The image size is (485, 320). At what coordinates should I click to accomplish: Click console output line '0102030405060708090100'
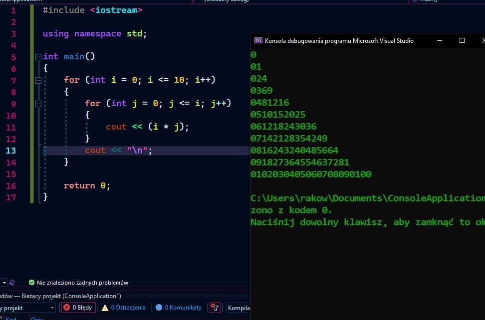tap(311, 174)
